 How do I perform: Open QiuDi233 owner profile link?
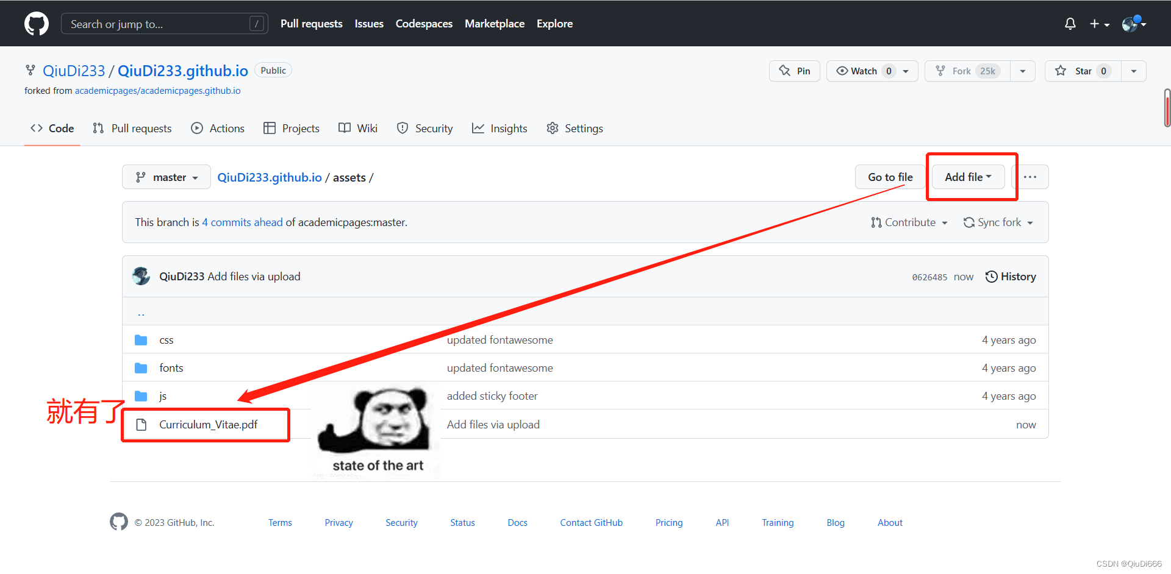74,71
